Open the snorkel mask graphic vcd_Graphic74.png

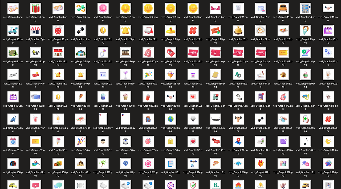click(x=305, y=97)
